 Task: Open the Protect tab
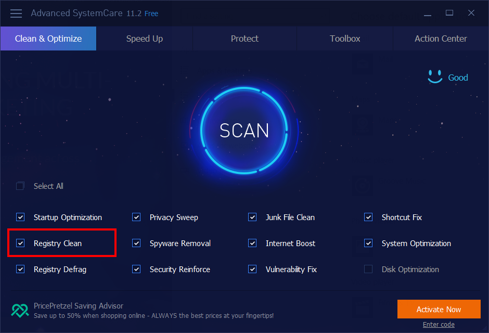pos(244,39)
